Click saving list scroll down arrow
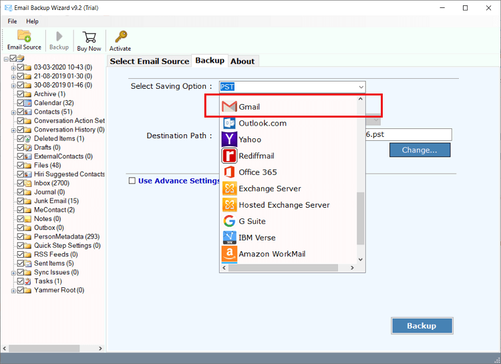Viewport: 501px width, 364px height. 361,260
